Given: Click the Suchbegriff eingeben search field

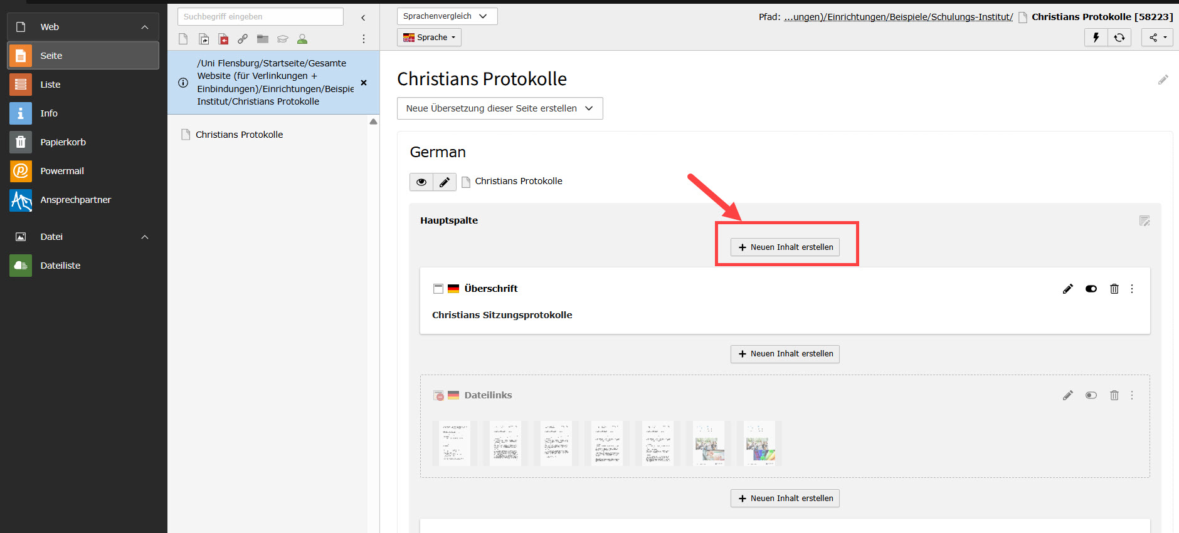Looking at the screenshot, I should point(260,17).
